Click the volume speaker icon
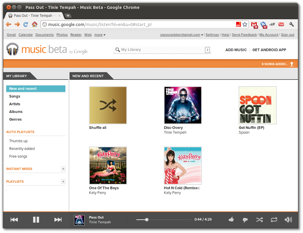Image resolution: width=303 pixels, height=233 pixels. (288, 220)
